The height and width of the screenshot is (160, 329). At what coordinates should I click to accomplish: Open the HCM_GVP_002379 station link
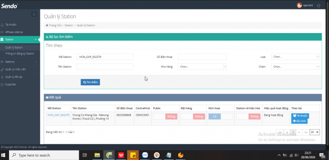pyautogui.click(x=59, y=115)
